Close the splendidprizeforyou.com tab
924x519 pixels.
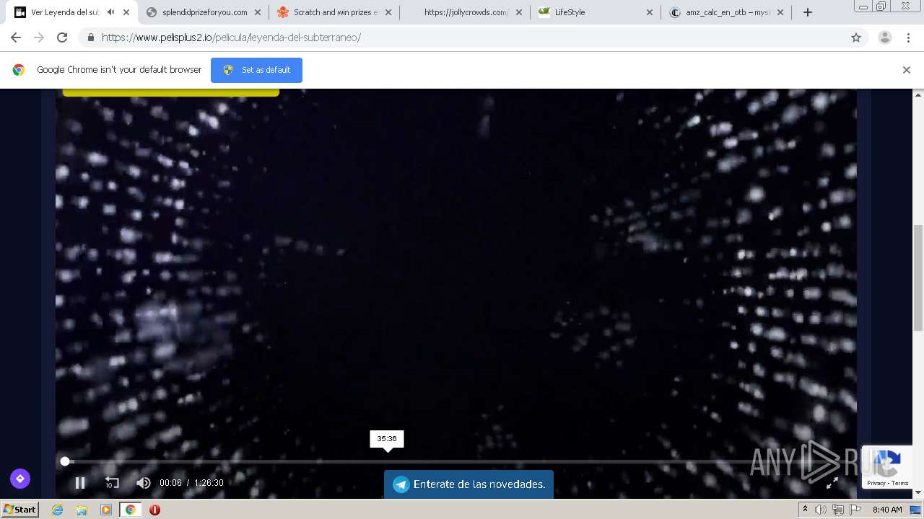click(258, 12)
